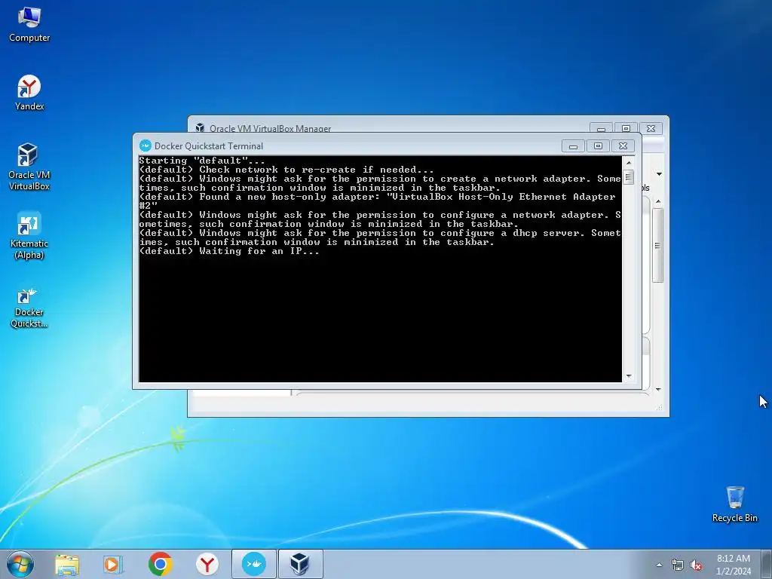Show hidden system tray icons
The image size is (772, 579).
point(659,565)
